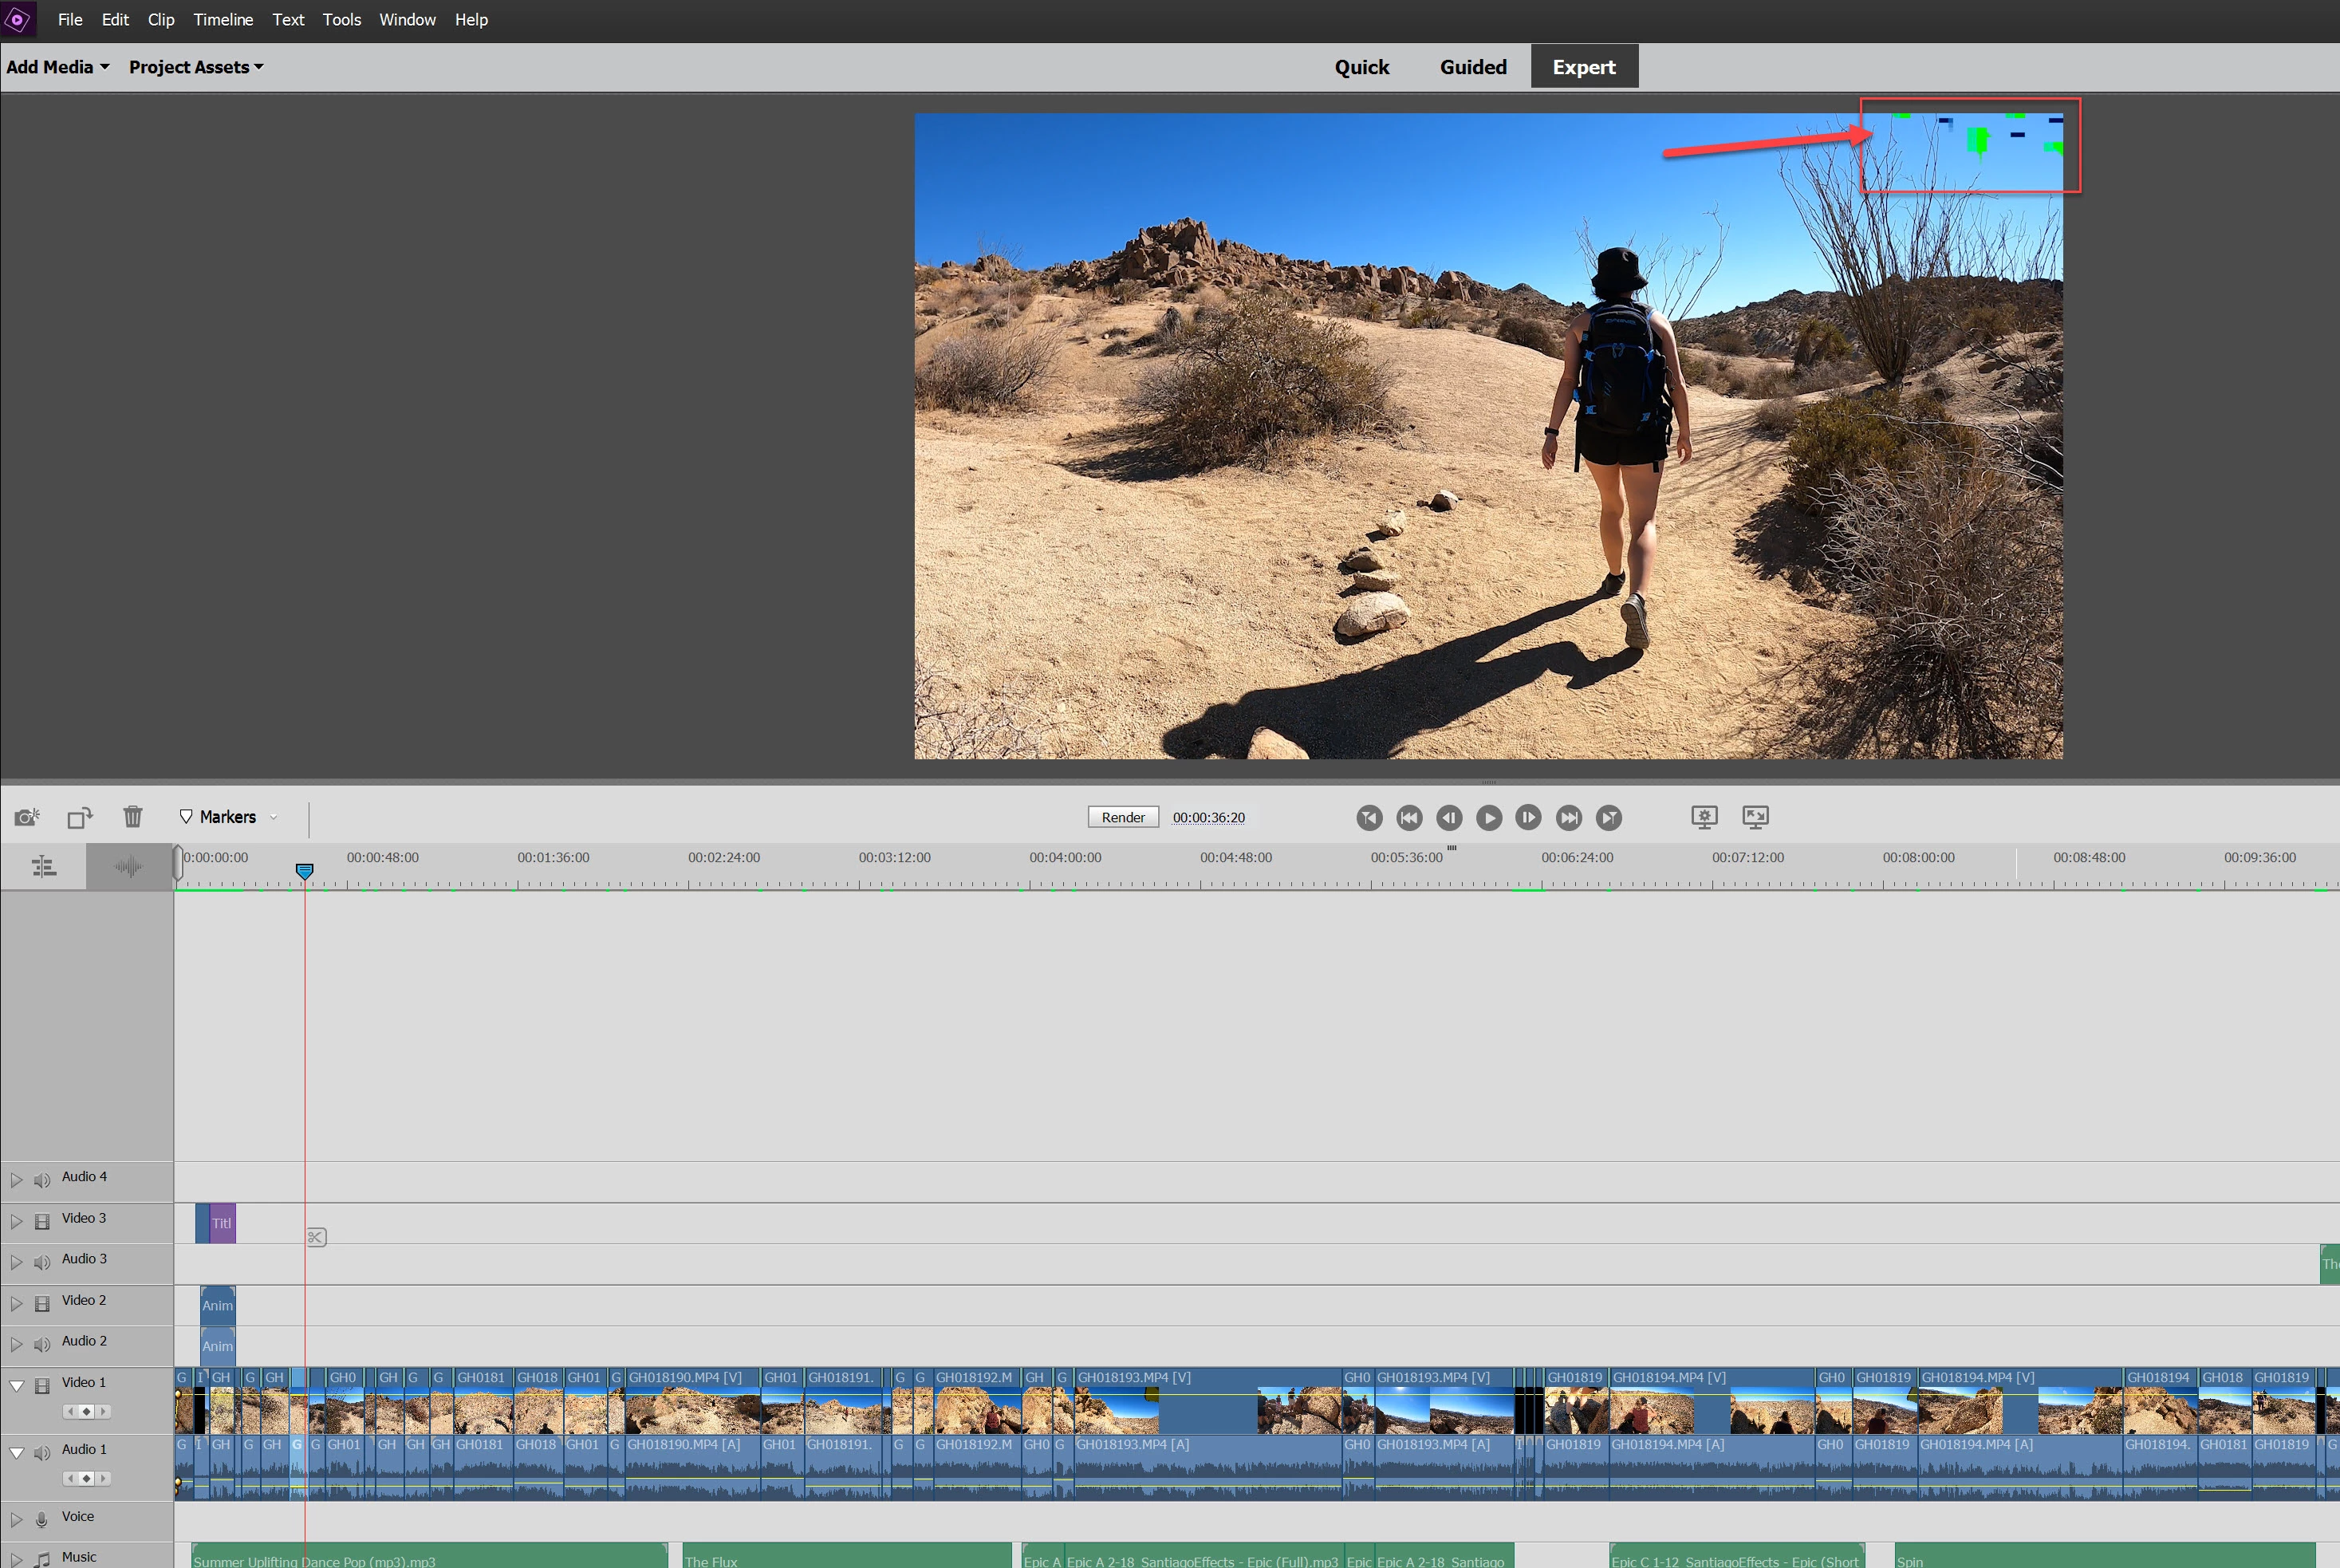The image size is (2340, 1568).
Task: Expand the Video 2 track
Action: [16, 1303]
